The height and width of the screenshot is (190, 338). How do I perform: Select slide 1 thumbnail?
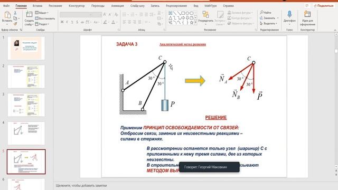point(26,48)
